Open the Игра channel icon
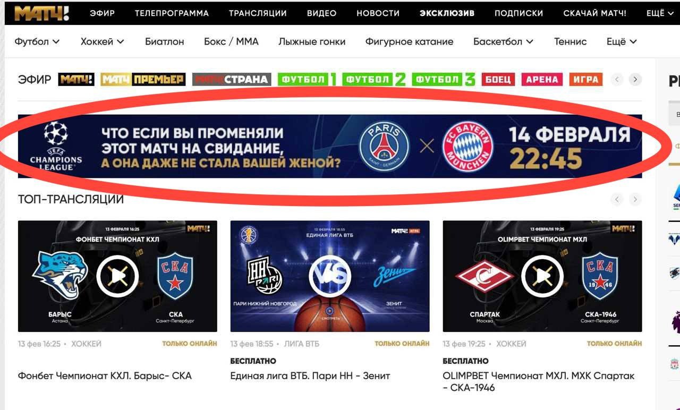 coord(586,80)
